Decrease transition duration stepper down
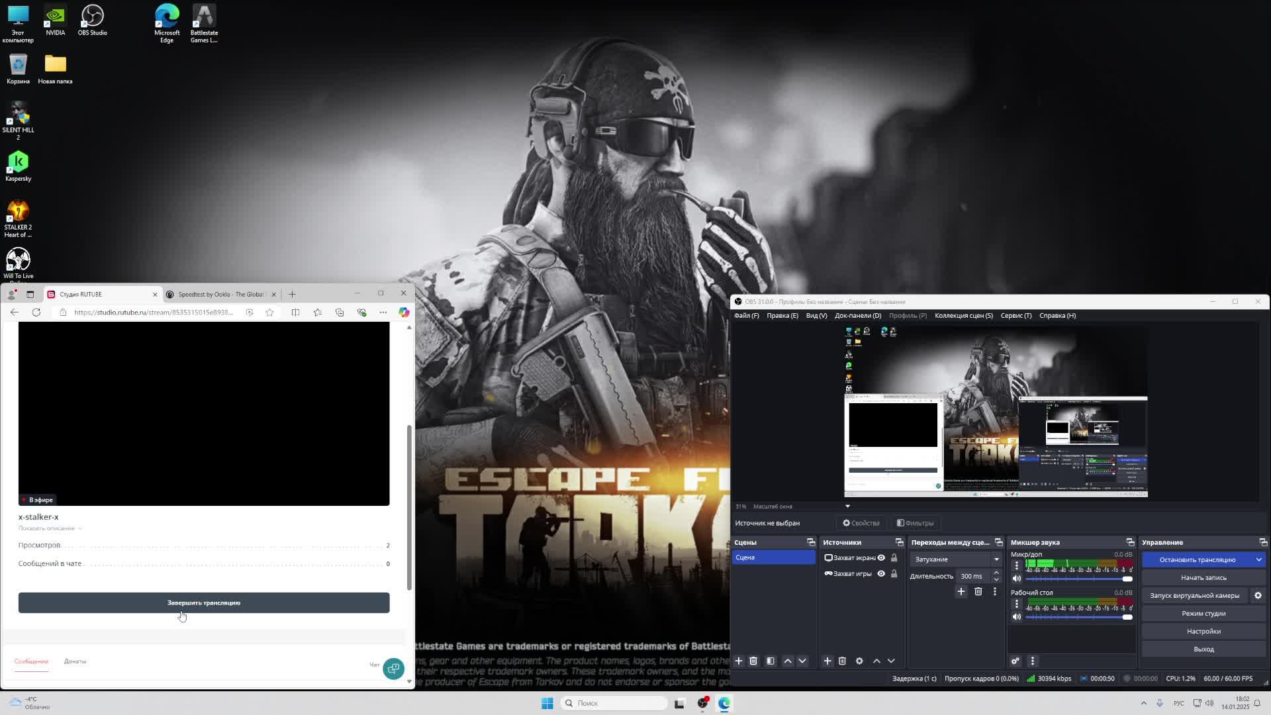Viewport: 1271px width, 715px height. coord(996,580)
